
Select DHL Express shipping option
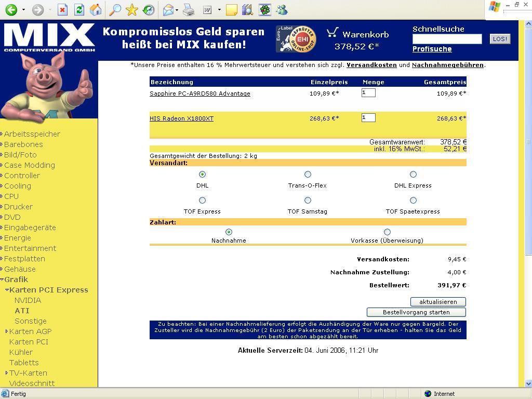pos(413,175)
